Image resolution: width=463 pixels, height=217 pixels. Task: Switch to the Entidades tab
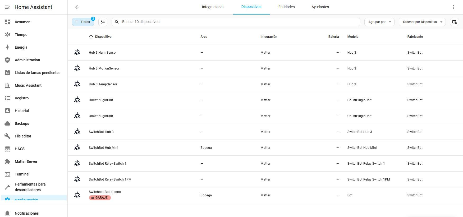(286, 7)
